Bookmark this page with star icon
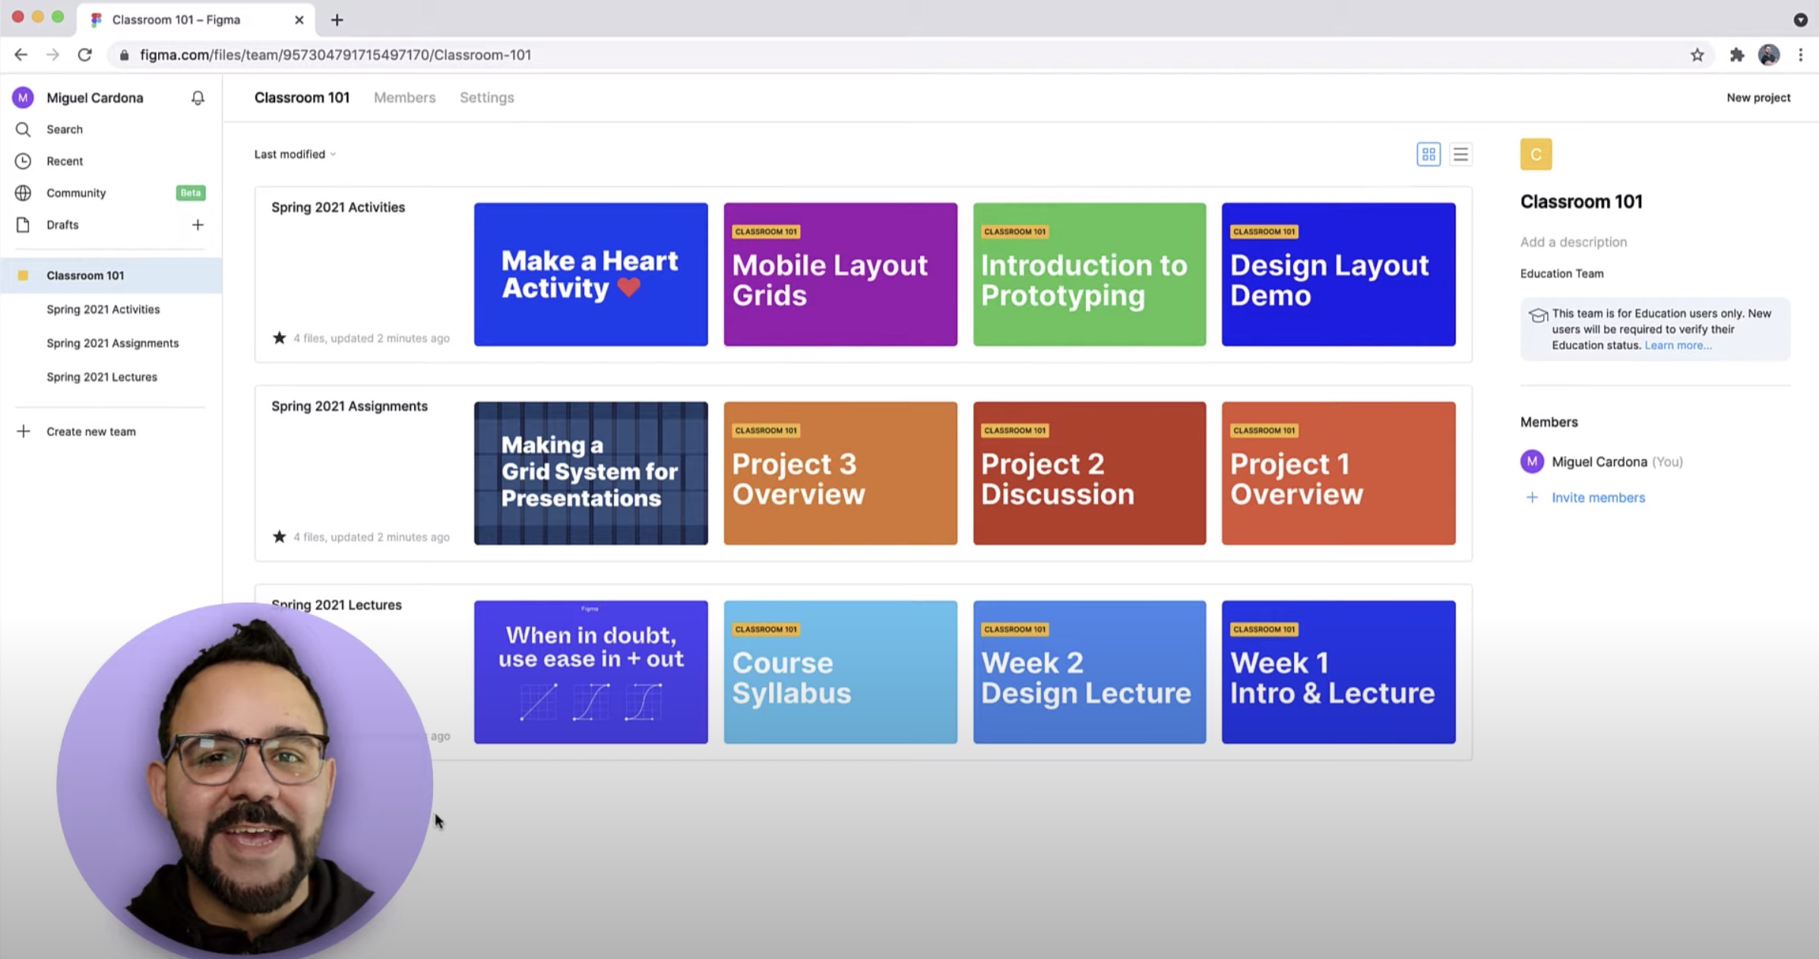The height and width of the screenshot is (959, 1819). [1697, 55]
